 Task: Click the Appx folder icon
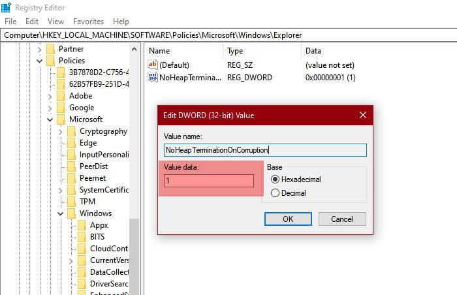[82, 225]
